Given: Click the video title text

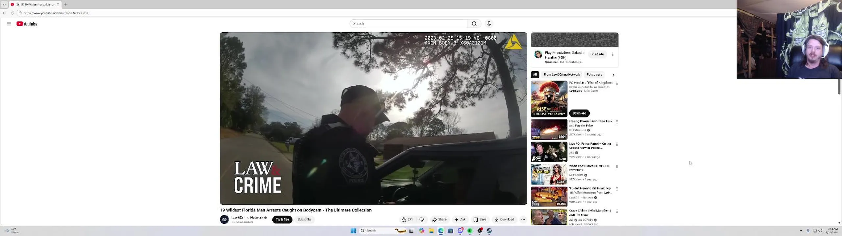Looking at the screenshot, I should point(296,210).
